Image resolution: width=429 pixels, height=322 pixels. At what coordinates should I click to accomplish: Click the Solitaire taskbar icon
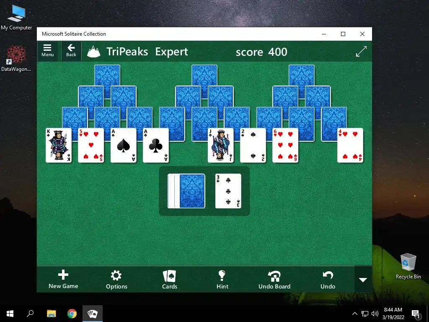(93, 314)
